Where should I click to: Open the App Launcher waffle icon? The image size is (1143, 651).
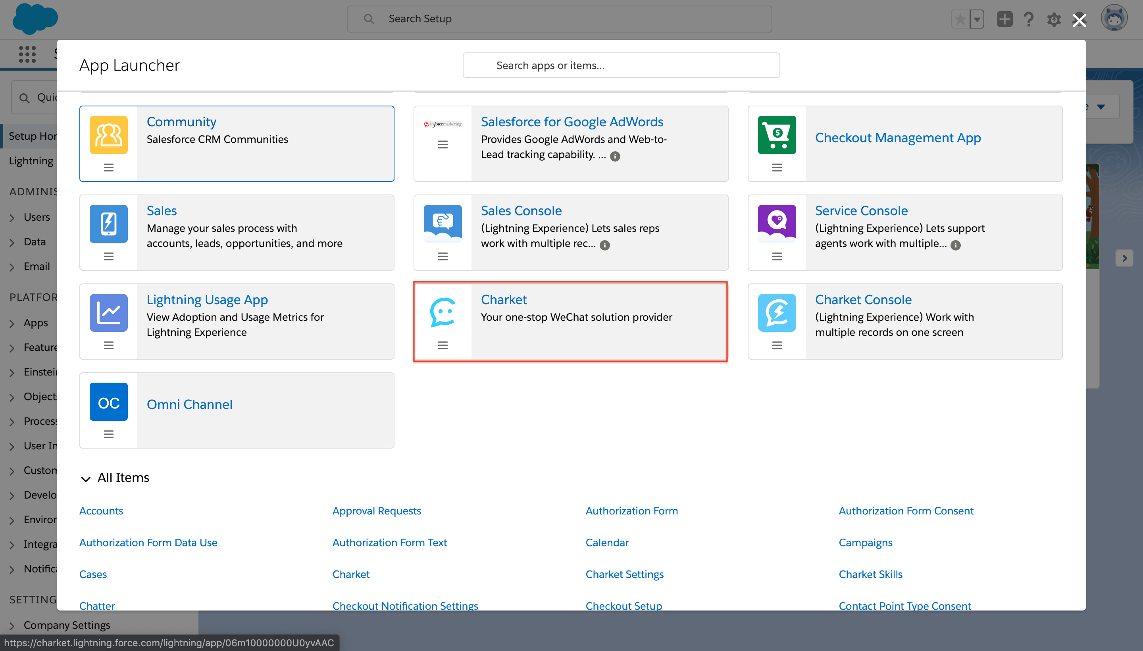point(27,54)
